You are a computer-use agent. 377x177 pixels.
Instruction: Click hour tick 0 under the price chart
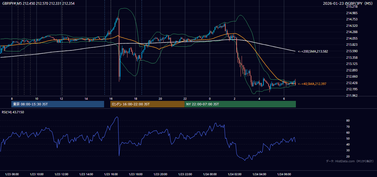pos(210,99)
